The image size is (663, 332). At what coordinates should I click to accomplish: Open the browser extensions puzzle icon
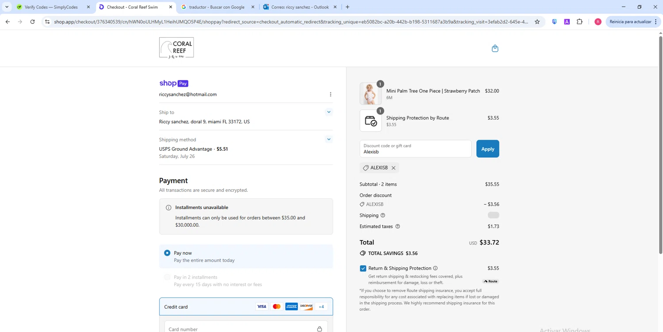tap(579, 22)
